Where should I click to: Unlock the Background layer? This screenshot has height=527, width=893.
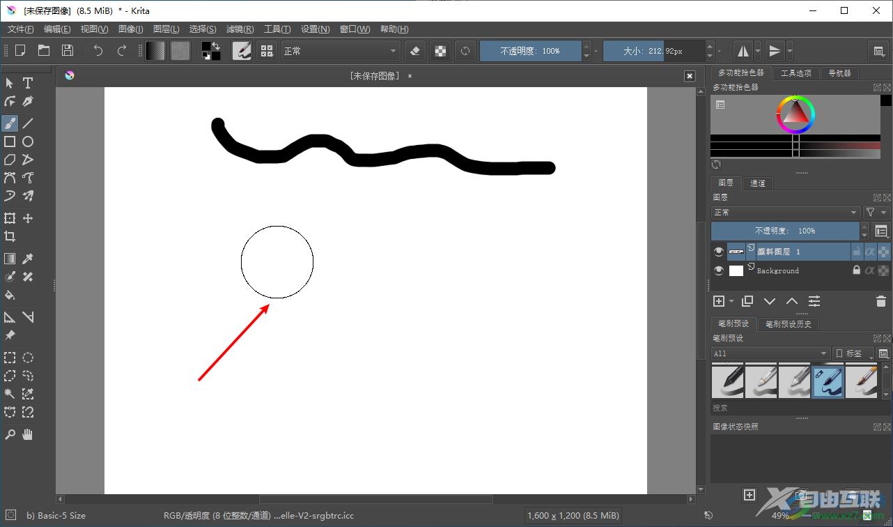point(857,270)
